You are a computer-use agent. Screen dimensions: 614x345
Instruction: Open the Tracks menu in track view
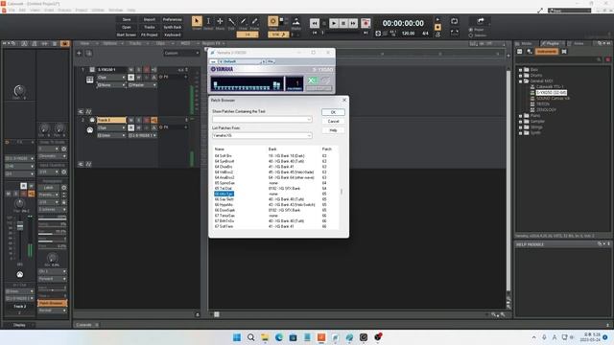(x=135, y=43)
